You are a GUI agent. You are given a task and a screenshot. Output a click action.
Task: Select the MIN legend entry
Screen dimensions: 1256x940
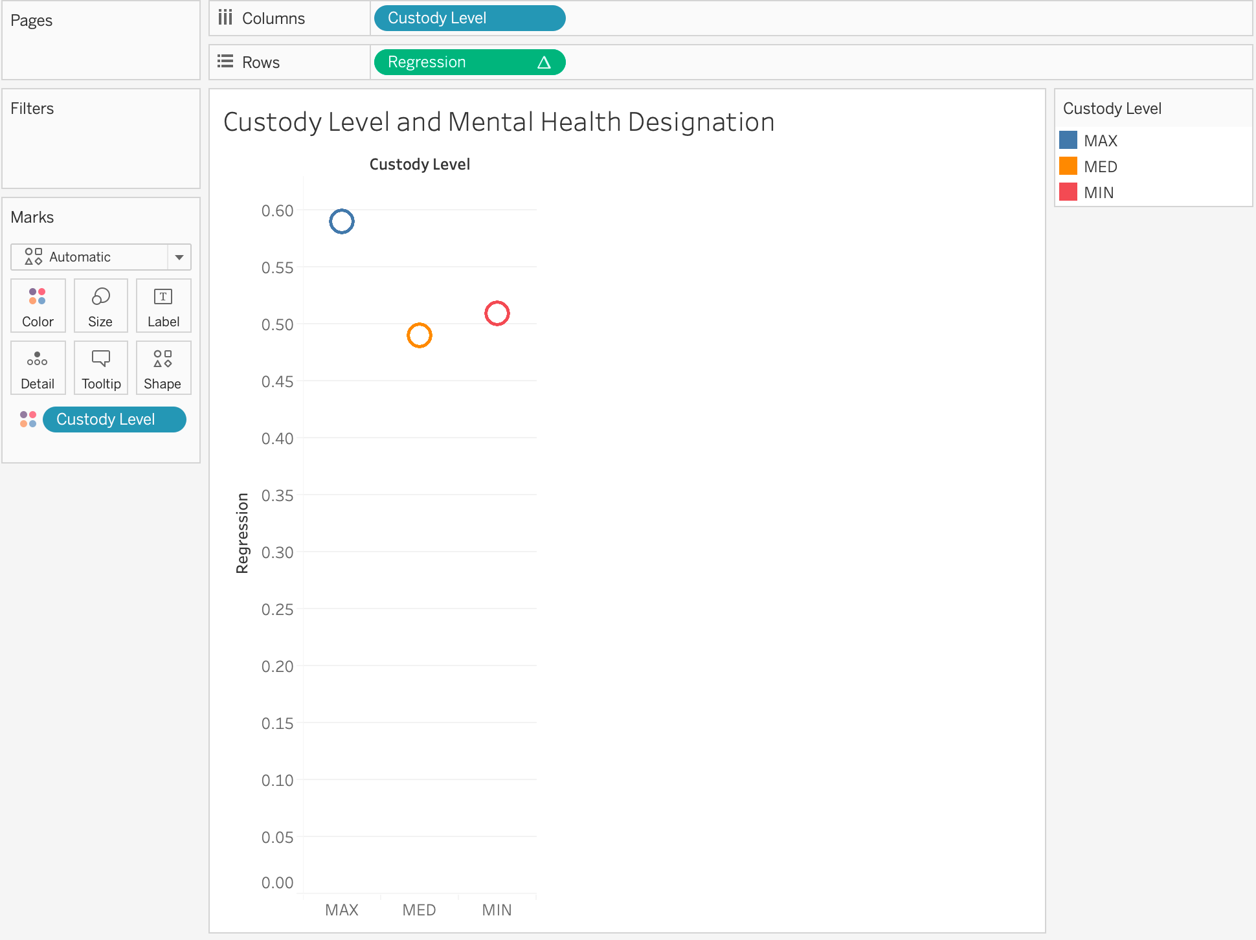tap(1099, 192)
